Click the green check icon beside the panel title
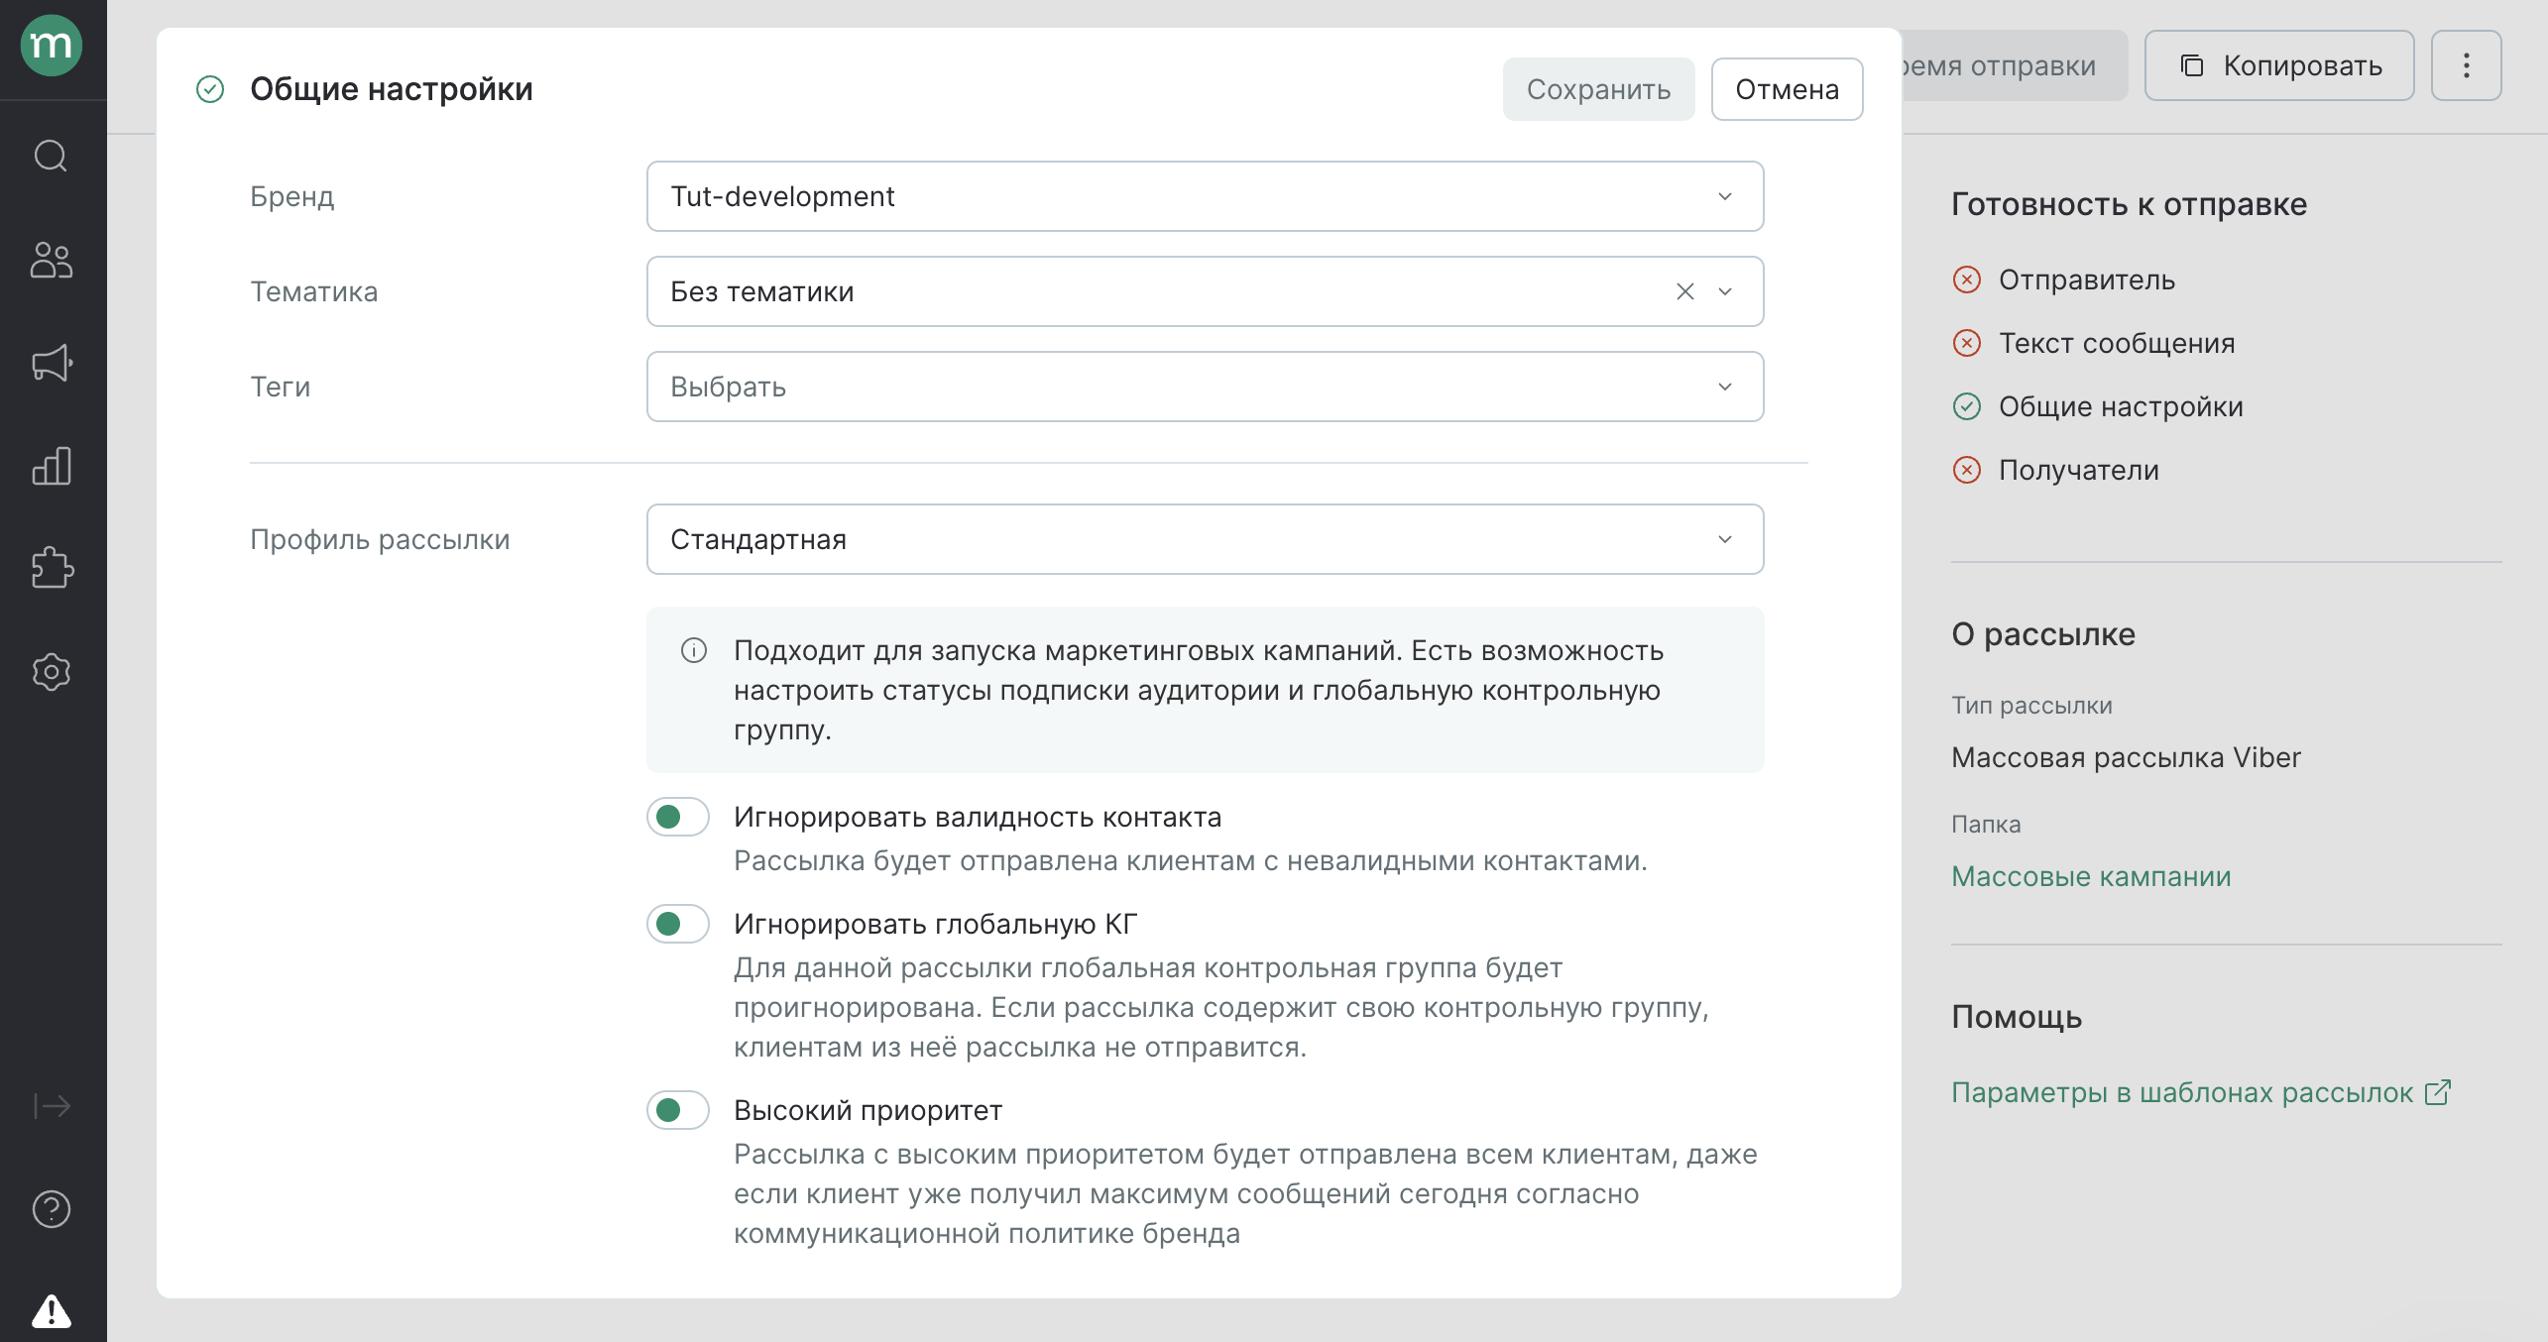 coord(210,89)
